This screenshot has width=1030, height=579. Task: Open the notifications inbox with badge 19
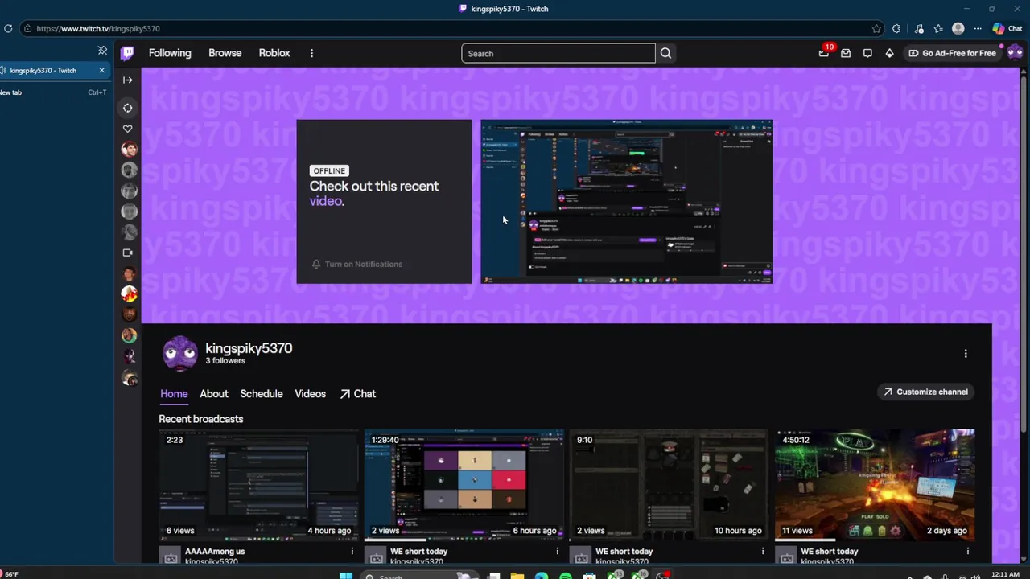[824, 53]
